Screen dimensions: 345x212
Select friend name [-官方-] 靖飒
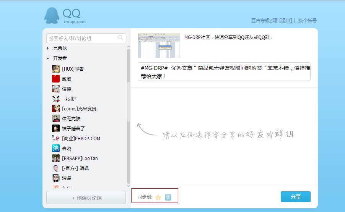(x=75, y=168)
